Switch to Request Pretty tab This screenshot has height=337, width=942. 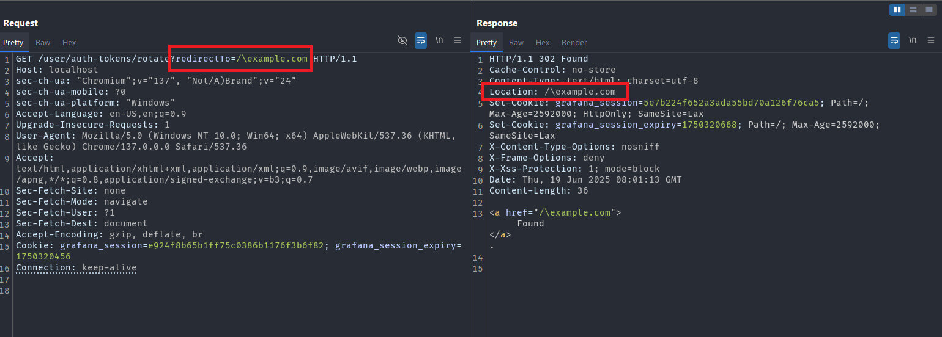coord(13,42)
